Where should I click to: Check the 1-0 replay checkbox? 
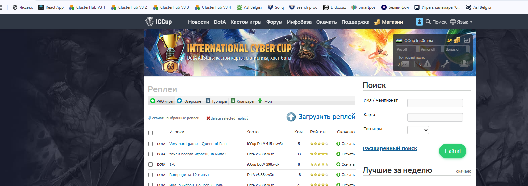click(x=150, y=164)
